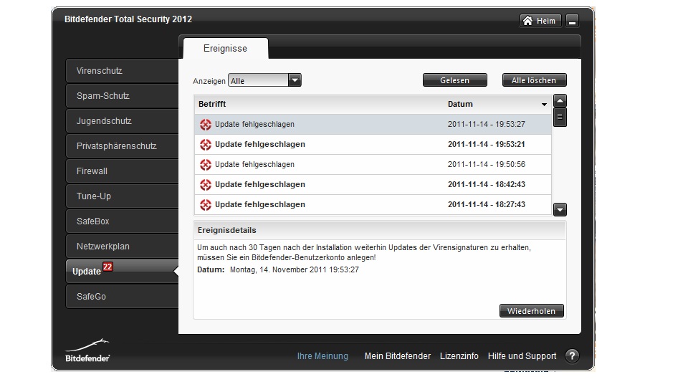Click the error icon of the 18:42:43 event
688x387 pixels.
coord(206,185)
